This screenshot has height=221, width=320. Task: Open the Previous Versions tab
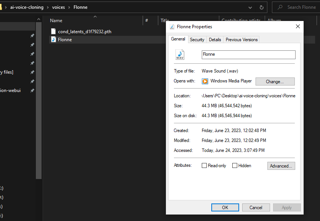pos(242,40)
